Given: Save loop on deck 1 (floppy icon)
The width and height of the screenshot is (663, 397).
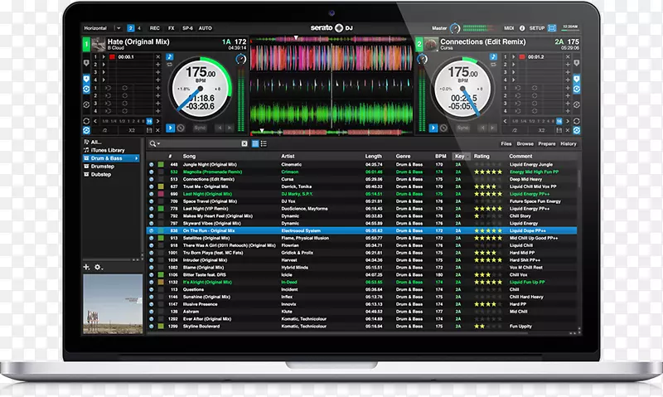Looking at the screenshot, I should tap(149, 130).
